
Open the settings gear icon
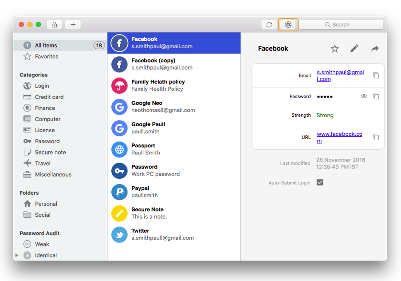pyautogui.click(x=288, y=24)
